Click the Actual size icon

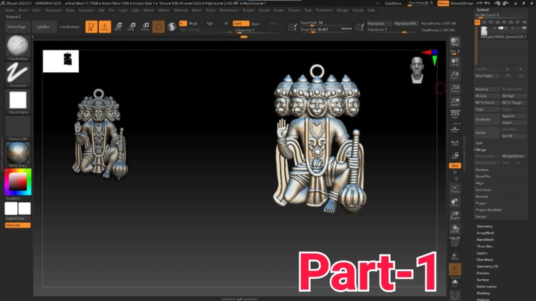[455, 89]
